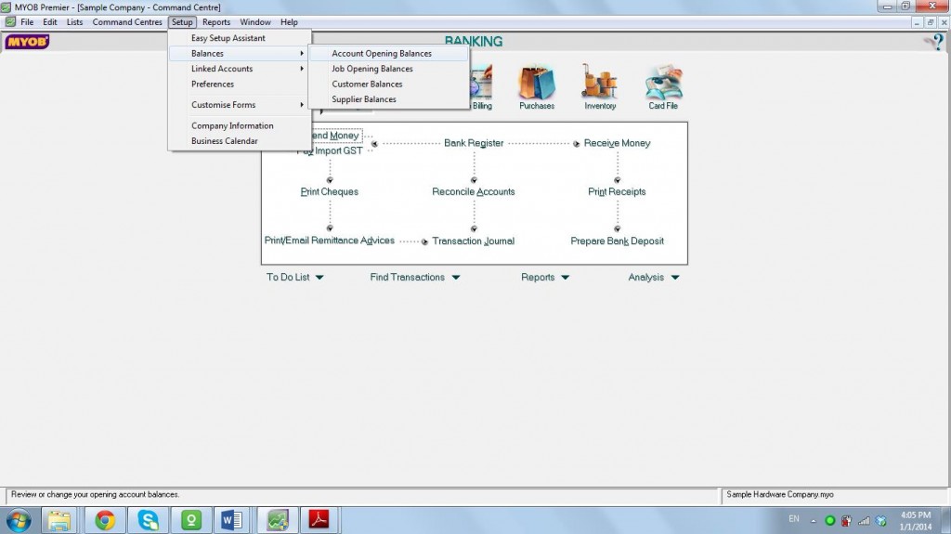Switch to MYOB app in taskbar

click(x=277, y=521)
